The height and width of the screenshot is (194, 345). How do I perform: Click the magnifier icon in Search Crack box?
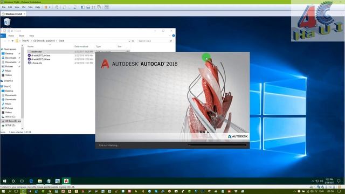pyautogui.click(x=171, y=41)
